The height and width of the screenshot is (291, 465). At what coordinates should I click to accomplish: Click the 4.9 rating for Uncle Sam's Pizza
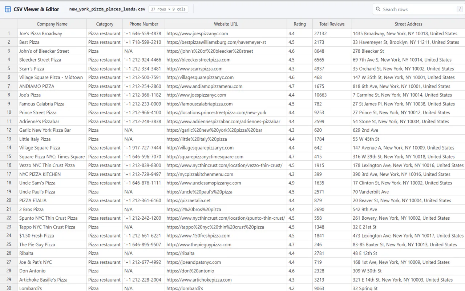coord(300,183)
